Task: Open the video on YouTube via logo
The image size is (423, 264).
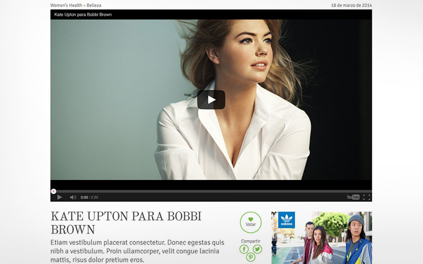Action: (x=353, y=197)
